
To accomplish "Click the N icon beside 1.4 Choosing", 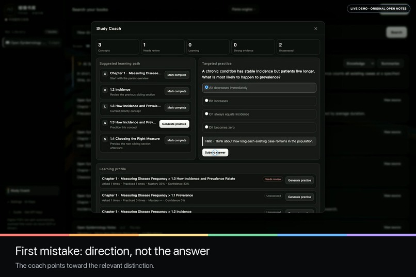I will click(105, 139).
